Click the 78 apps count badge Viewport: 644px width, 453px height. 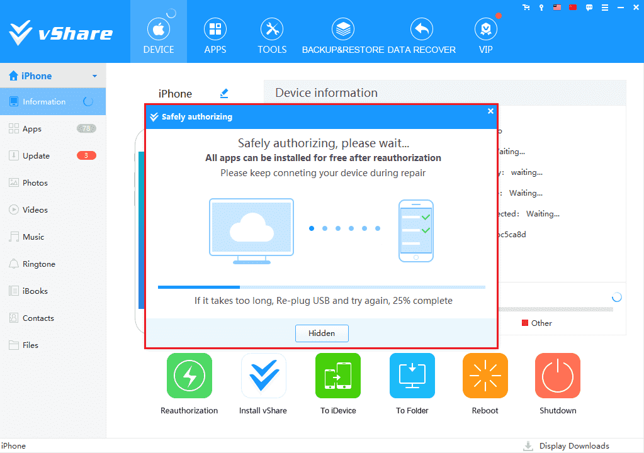point(86,128)
